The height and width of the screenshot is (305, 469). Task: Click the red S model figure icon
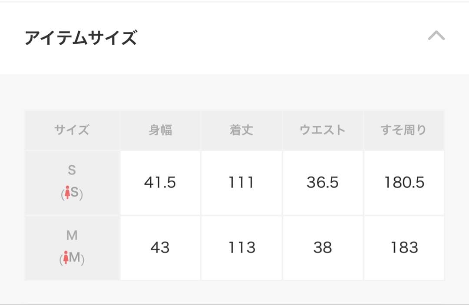(x=69, y=193)
